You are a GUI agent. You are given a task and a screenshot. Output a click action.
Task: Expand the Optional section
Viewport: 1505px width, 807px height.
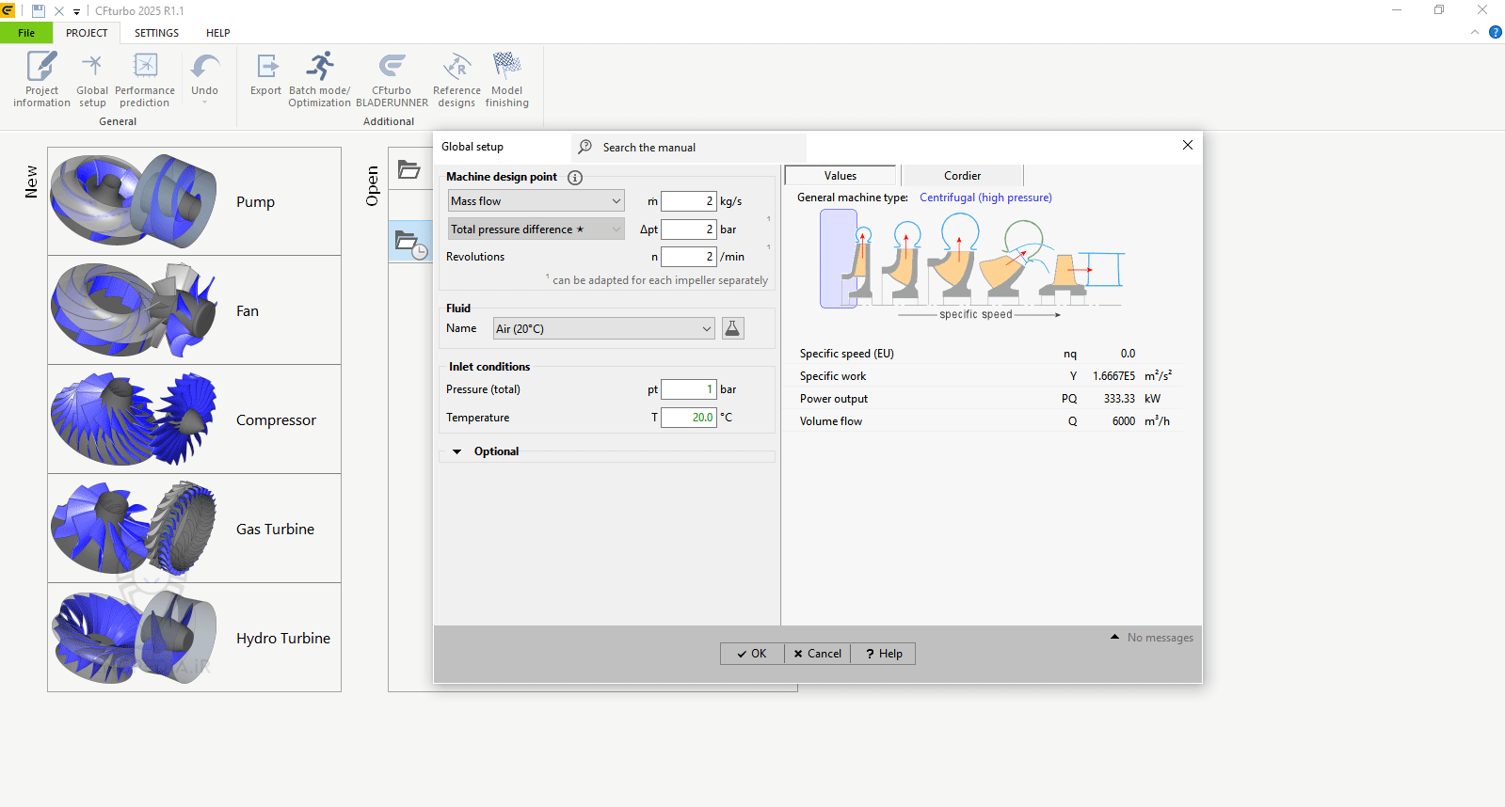[x=457, y=451]
